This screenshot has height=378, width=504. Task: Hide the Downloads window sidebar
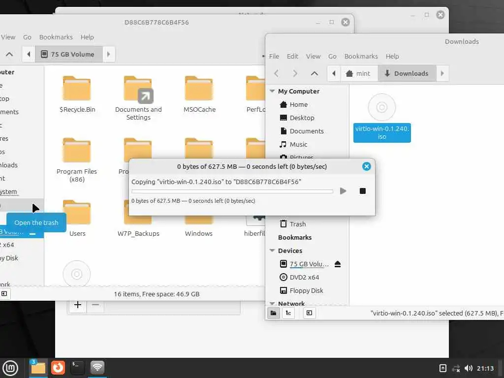click(x=309, y=313)
